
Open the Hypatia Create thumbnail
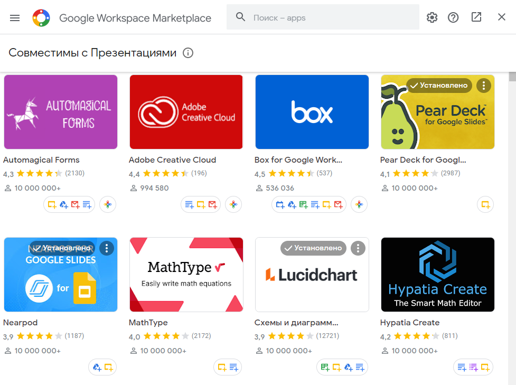pos(438,275)
